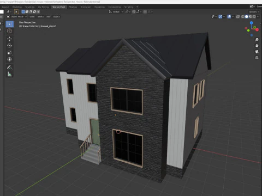Open the Object Mode dropdown
The width and height of the screenshot is (262, 196).
pyautogui.click(x=17, y=16)
